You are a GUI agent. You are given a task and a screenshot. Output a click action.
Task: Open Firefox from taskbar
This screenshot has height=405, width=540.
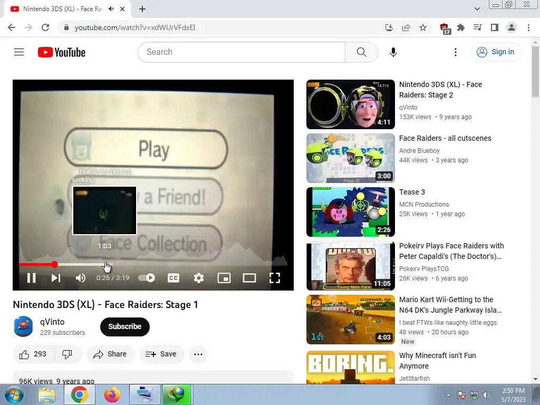[x=112, y=395]
